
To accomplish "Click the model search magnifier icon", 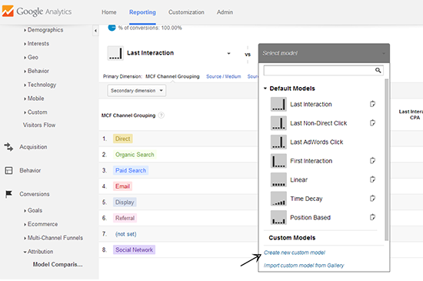I will [378, 71].
